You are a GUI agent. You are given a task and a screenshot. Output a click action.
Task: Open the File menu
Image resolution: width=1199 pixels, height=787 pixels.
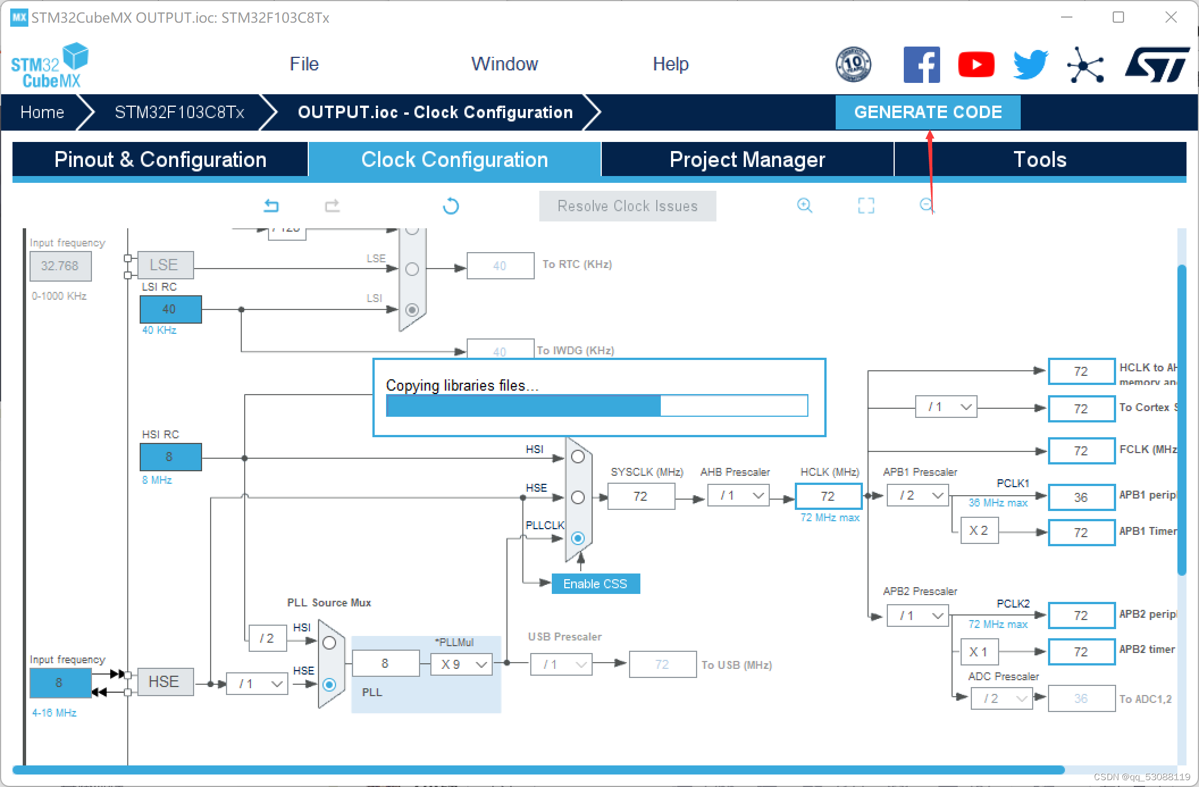click(304, 64)
